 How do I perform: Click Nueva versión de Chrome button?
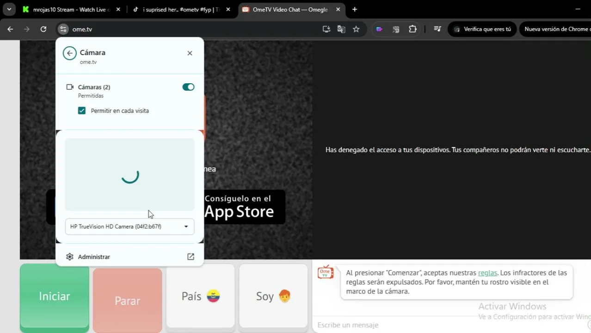pyautogui.click(x=556, y=29)
